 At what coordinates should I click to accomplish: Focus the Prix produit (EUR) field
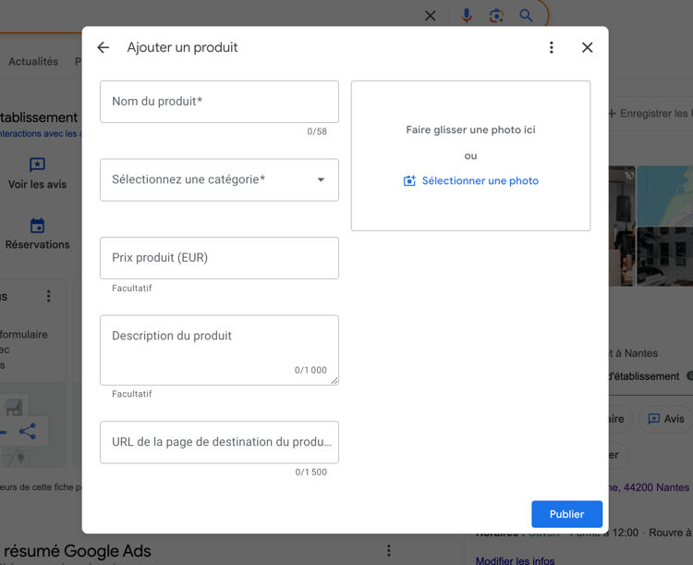tap(219, 258)
